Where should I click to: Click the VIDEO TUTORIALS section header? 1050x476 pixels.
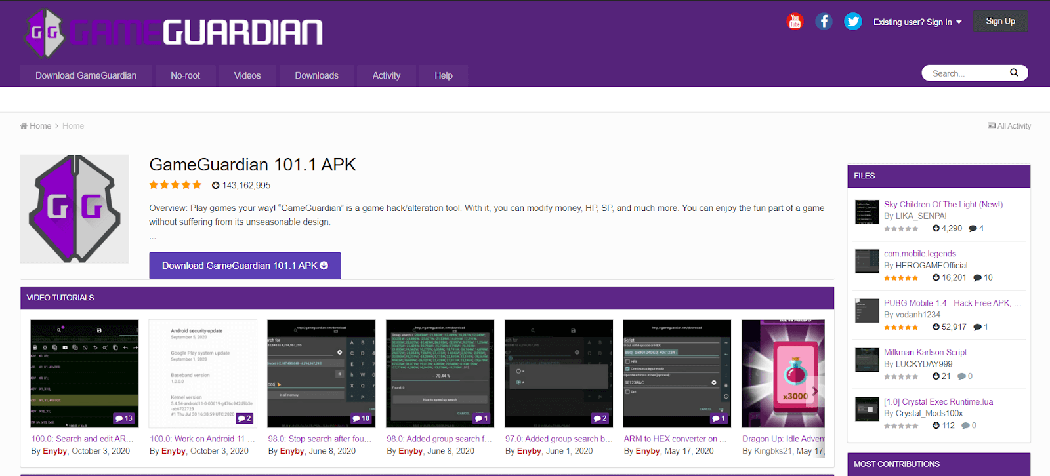click(x=427, y=298)
